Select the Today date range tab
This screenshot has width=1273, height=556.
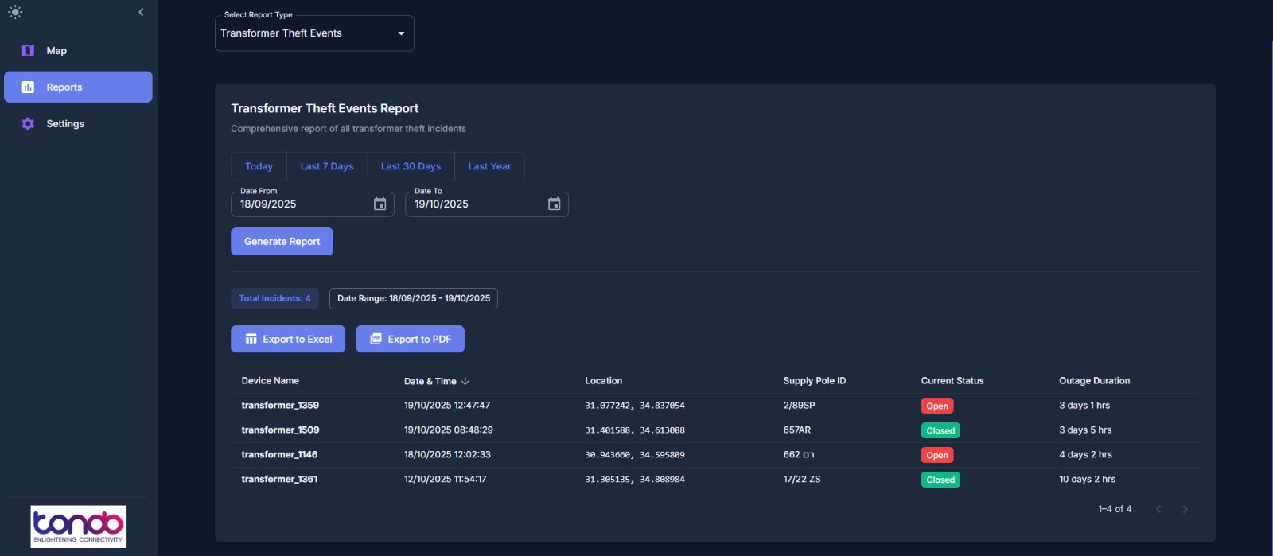[x=259, y=166]
